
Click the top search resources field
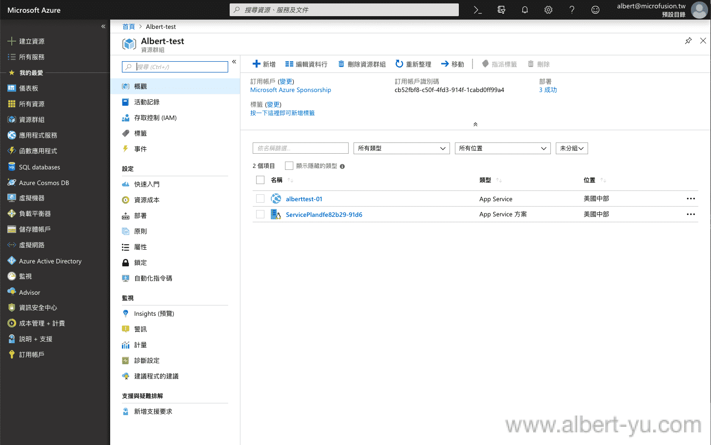(x=344, y=10)
